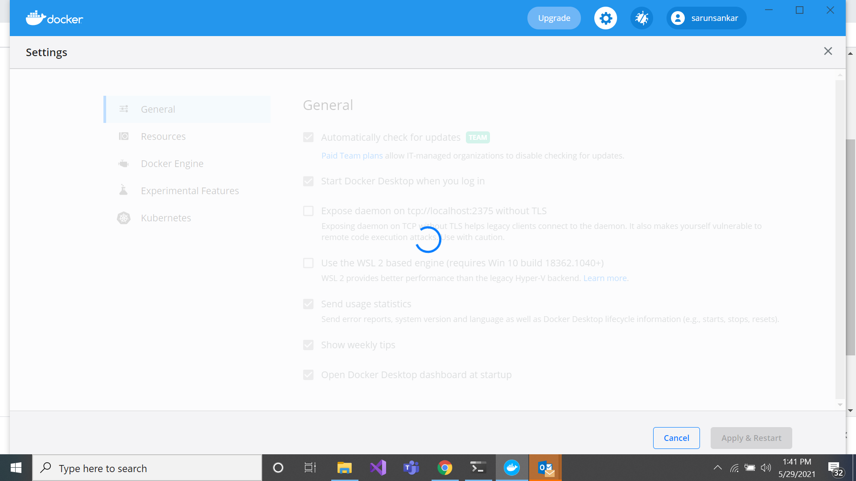Toggle Show weekly tips checkbox
Image resolution: width=856 pixels, height=481 pixels.
(308, 345)
